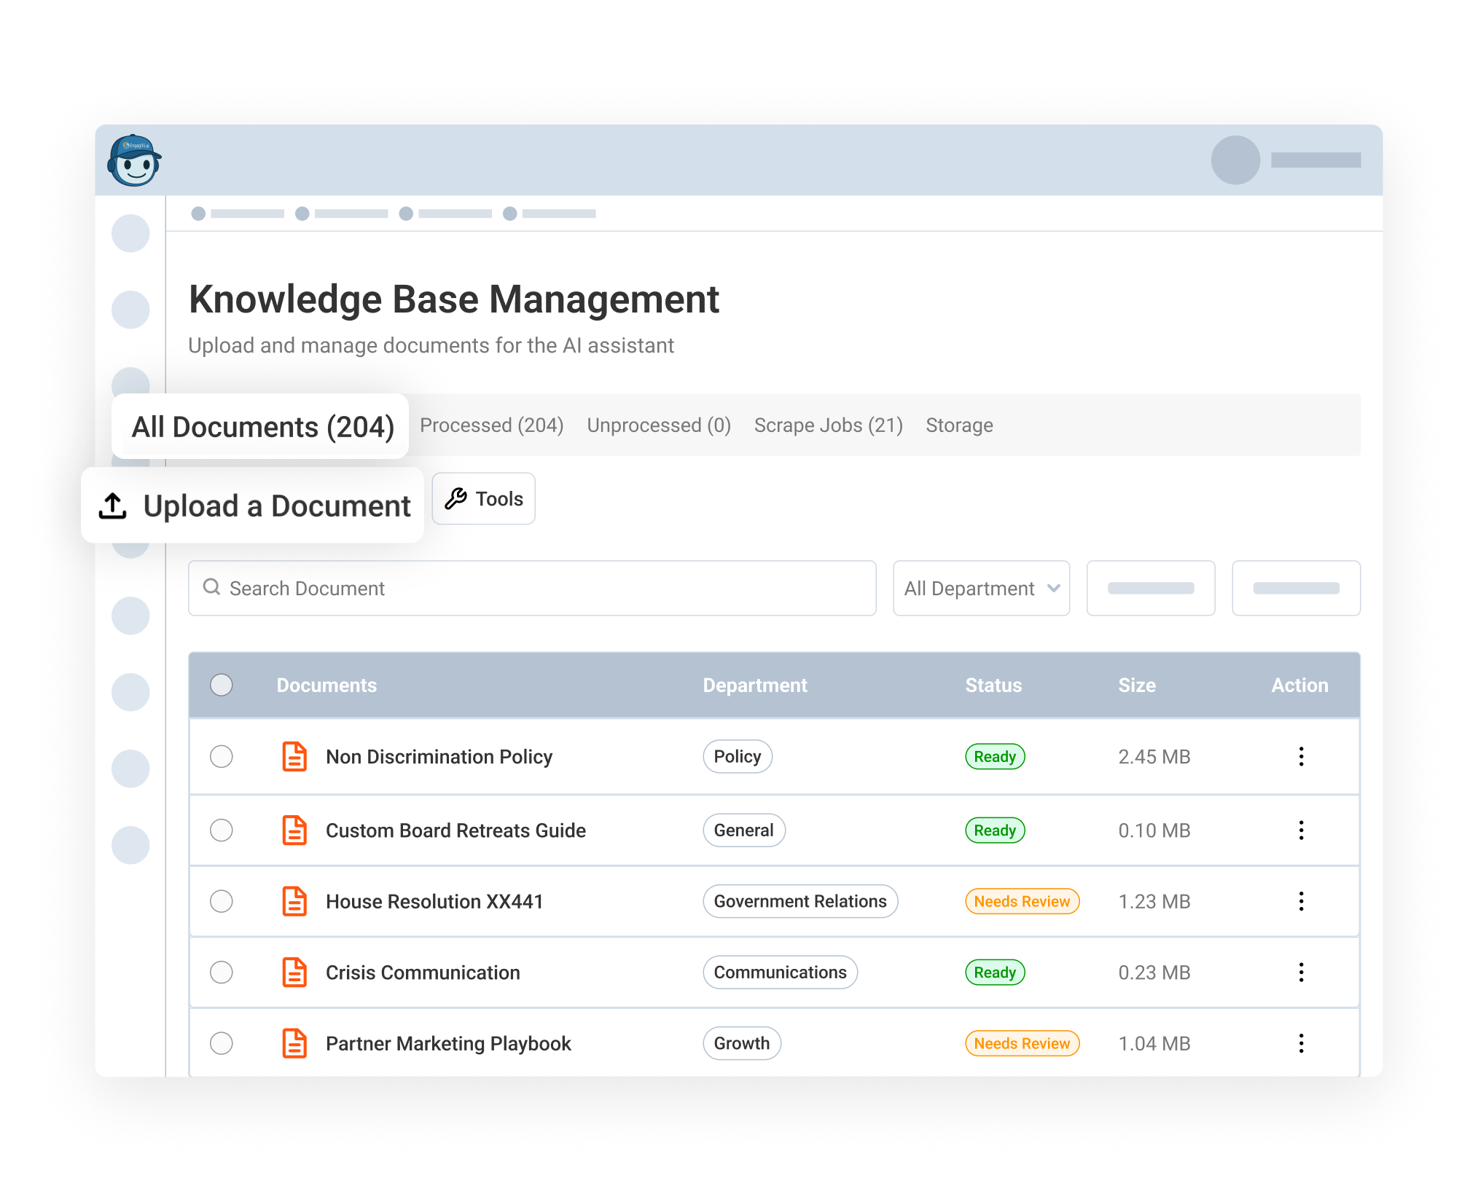The image size is (1478, 1202).
Task: Click the Documents column header
Action: click(327, 685)
